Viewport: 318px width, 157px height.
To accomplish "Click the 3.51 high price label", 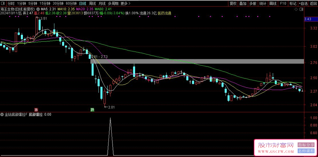I will pyautogui.click(x=44, y=19).
